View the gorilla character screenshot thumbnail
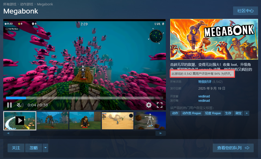This screenshot has height=159, width=261. click(85, 121)
